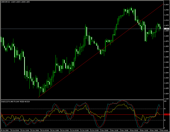170x132 pixels.
Task: Click the indicator scale label 100
Action: coord(165,101)
